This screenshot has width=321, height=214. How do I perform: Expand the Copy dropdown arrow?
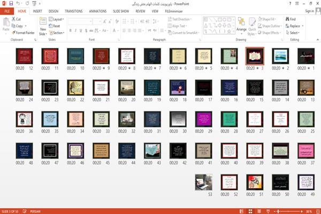pos(26,26)
